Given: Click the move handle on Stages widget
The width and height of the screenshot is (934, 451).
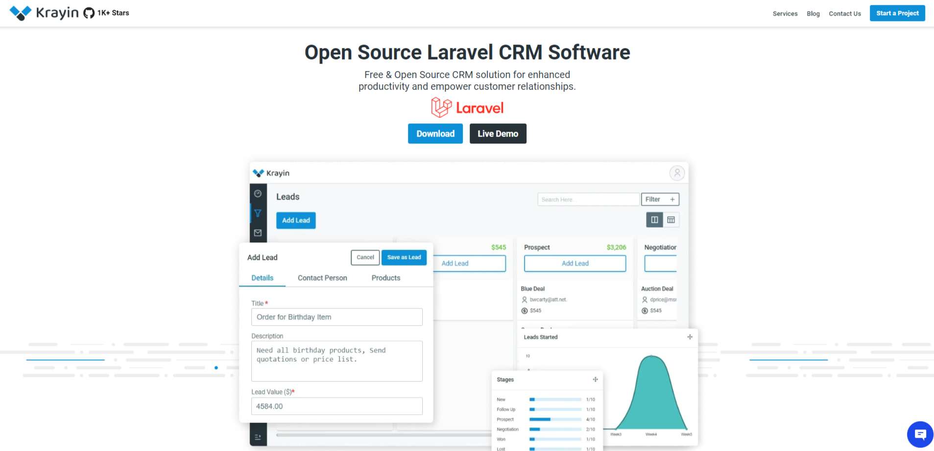Looking at the screenshot, I should point(595,379).
